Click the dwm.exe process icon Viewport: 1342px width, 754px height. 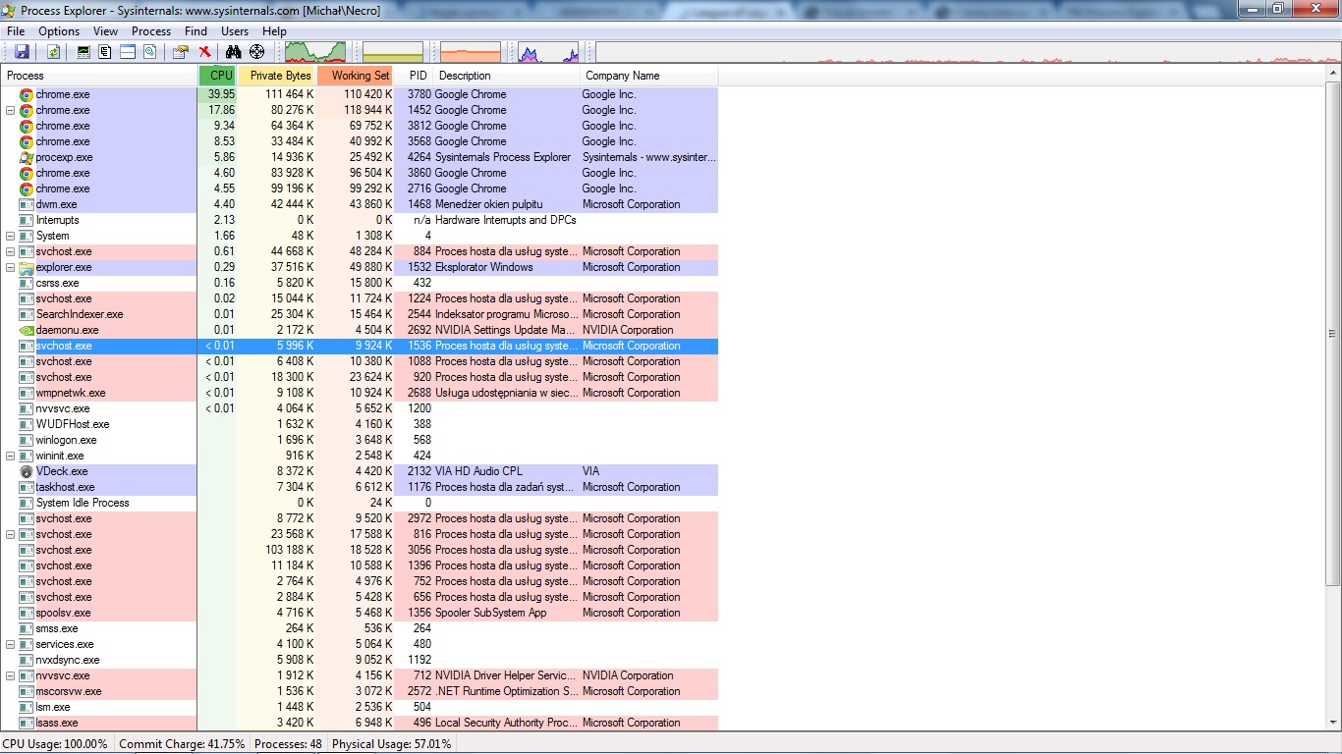(x=27, y=204)
